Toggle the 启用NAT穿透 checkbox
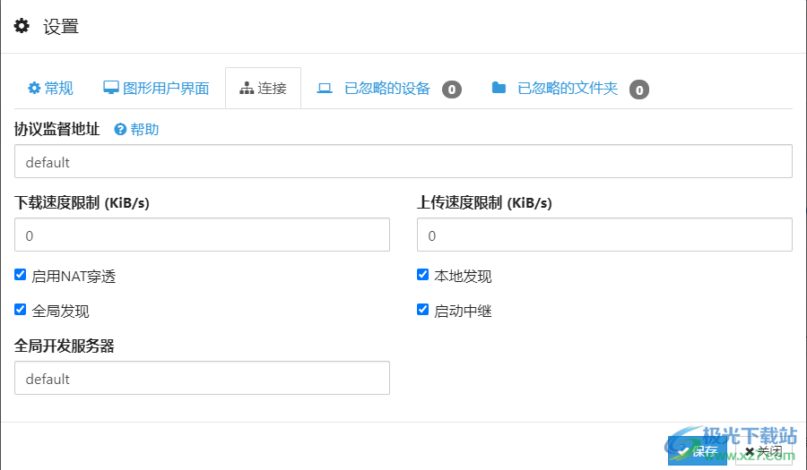Screen dimensions: 807x470 point(20,275)
